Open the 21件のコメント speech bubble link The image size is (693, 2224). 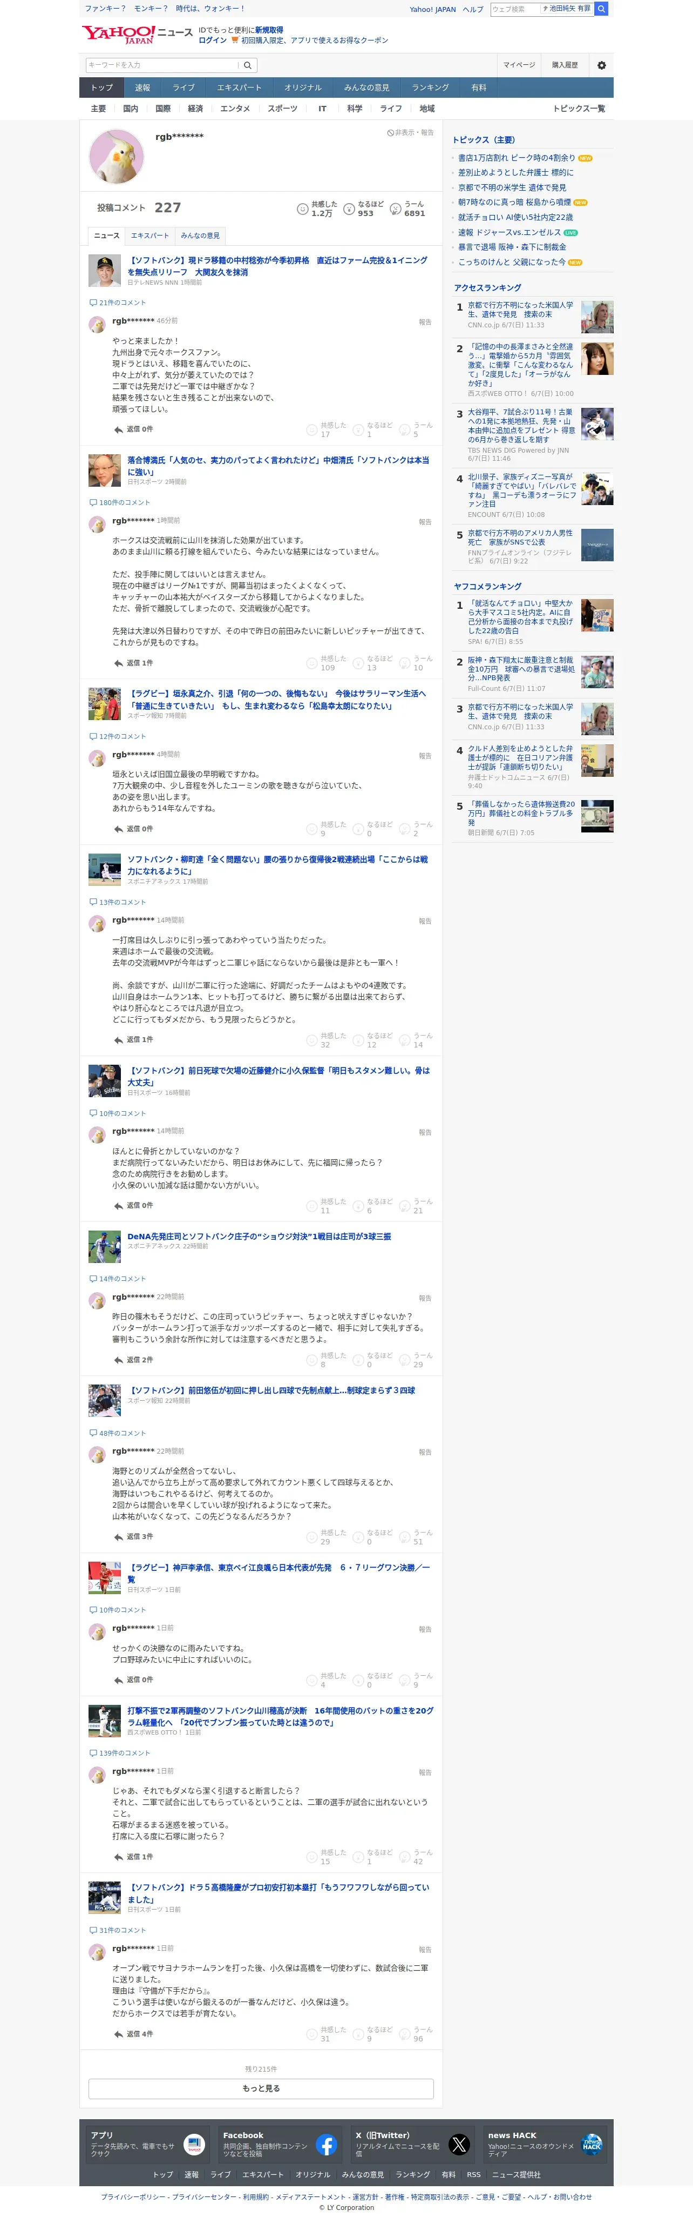117,303
